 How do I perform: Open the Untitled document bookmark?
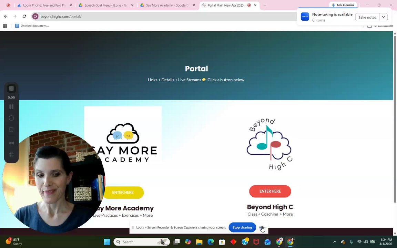[x=32, y=26]
